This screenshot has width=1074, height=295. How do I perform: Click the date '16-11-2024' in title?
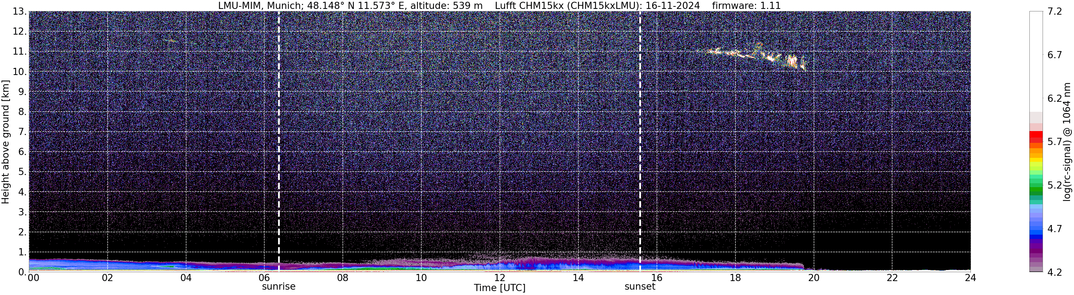pyautogui.click(x=672, y=6)
